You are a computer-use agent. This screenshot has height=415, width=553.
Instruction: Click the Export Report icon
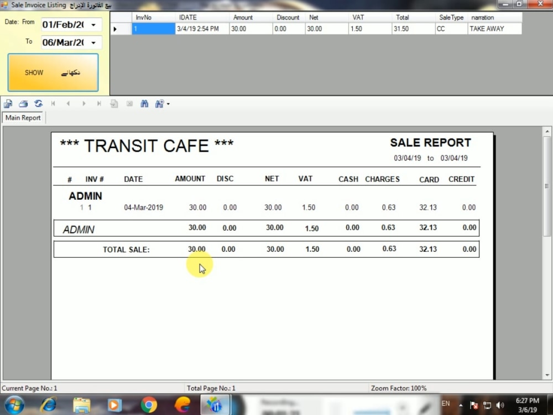point(8,103)
